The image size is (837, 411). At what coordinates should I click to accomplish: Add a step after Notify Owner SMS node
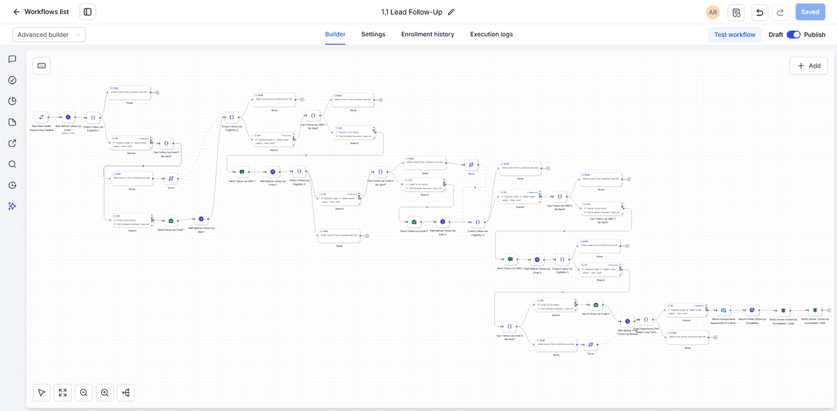pos(828,310)
